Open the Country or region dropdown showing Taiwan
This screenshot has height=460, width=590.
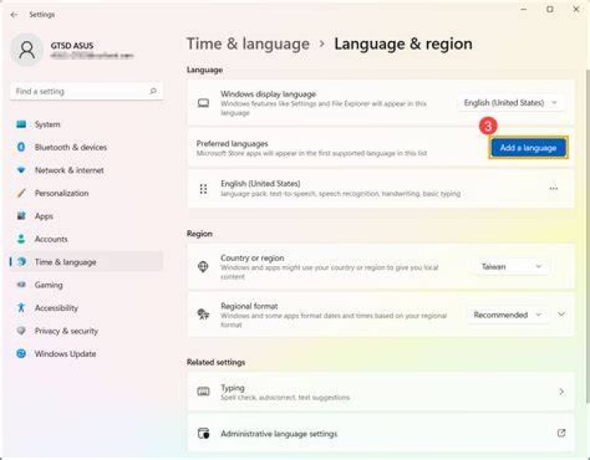pyautogui.click(x=511, y=267)
